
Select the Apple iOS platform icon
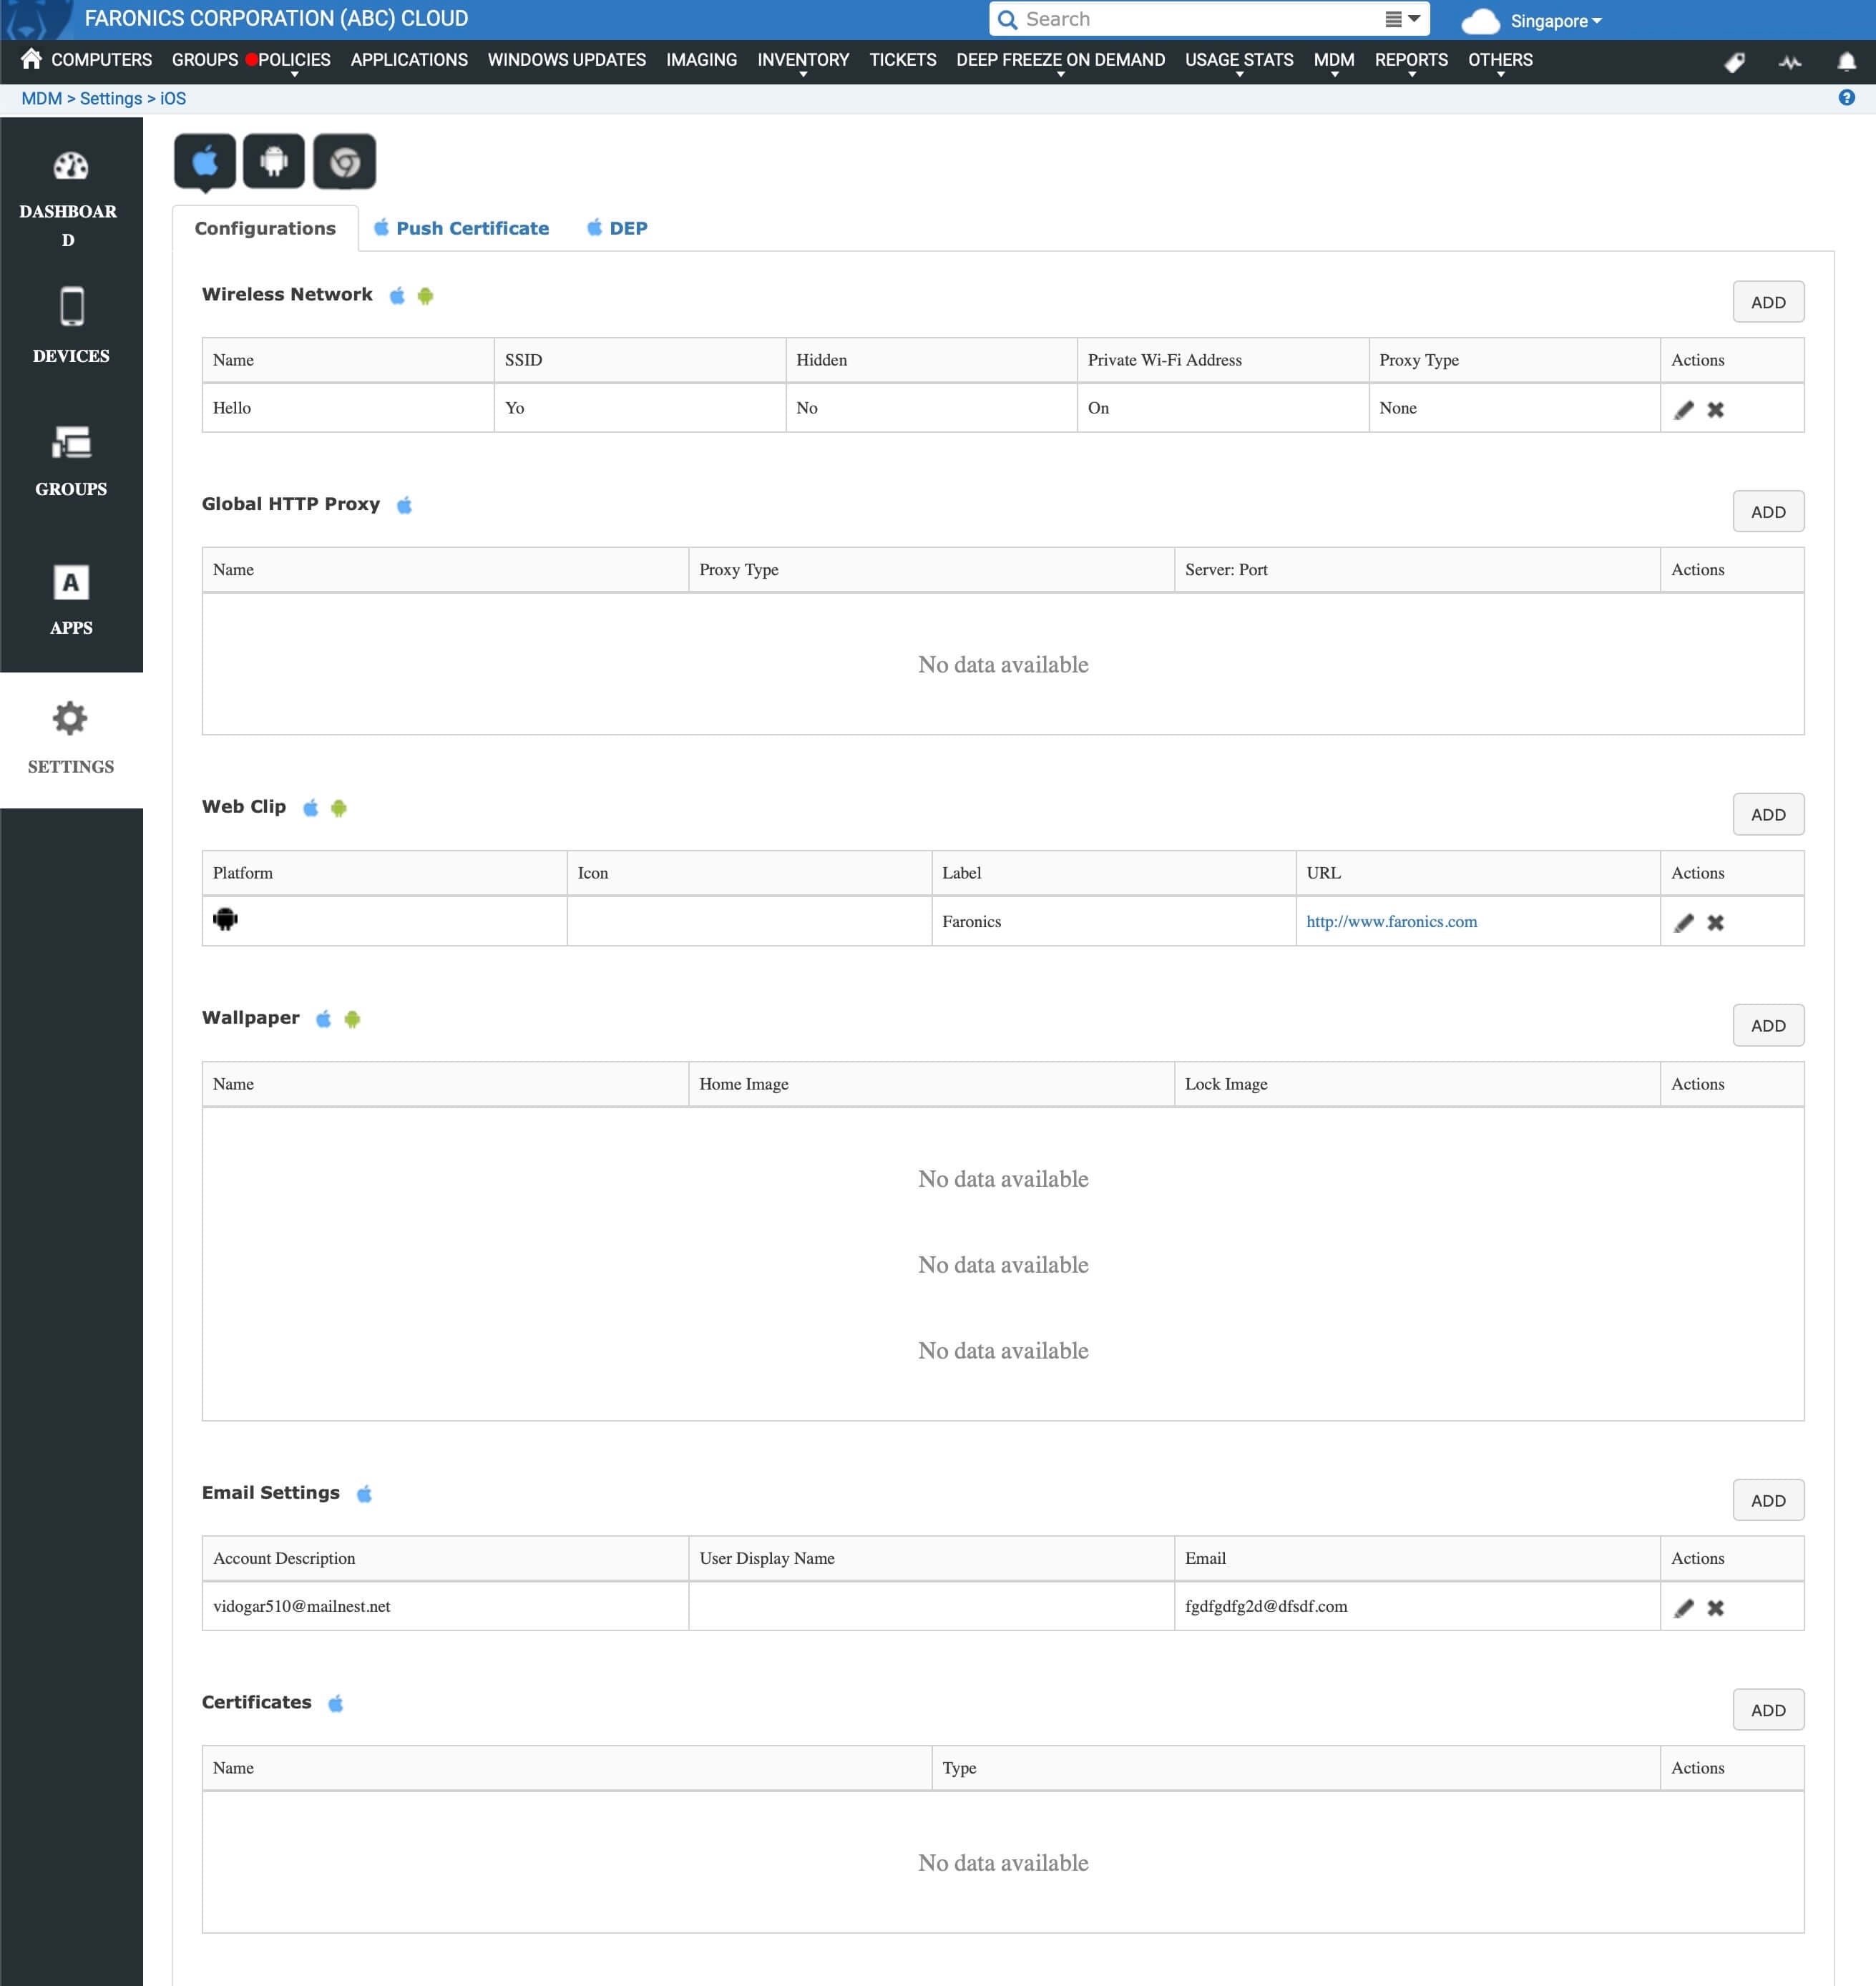(x=205, y=161)
